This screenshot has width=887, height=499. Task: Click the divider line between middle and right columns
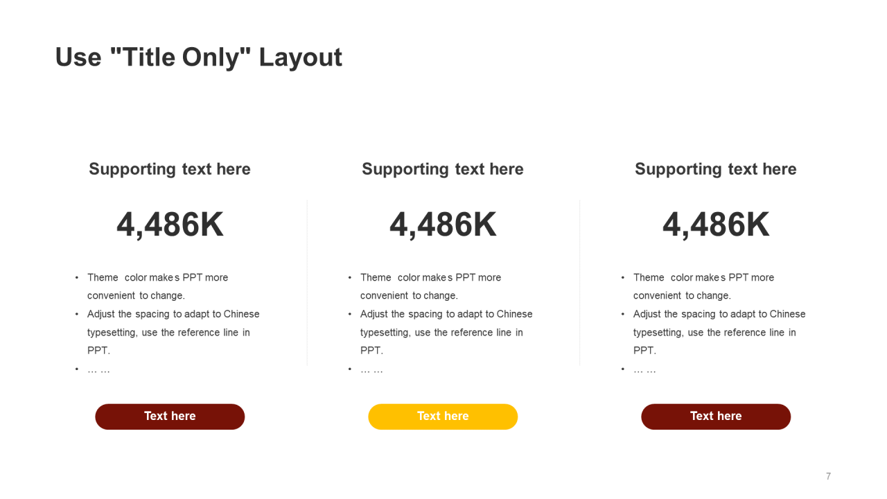tap(579, 283)
